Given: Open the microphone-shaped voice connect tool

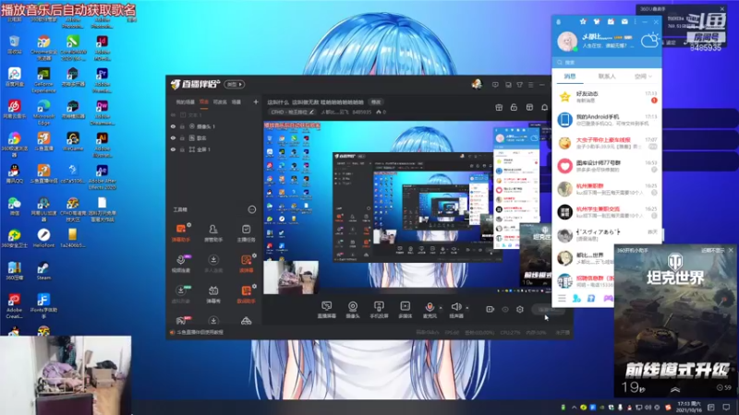Looking at the screenshot, I should [x=180, y=264].
